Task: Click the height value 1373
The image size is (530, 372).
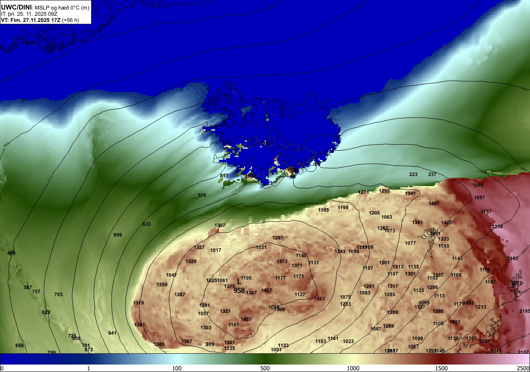Action: (282, 261)
